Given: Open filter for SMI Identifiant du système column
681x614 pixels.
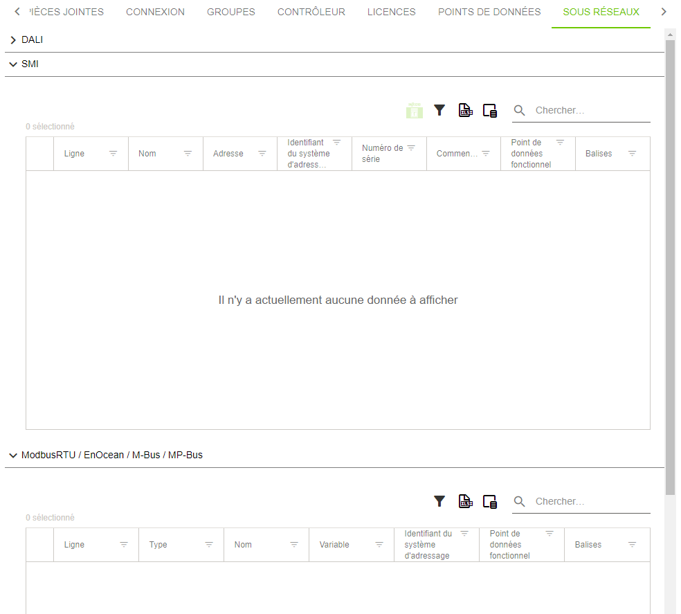Looking at the screenshot, I should [x=336, y=142].
